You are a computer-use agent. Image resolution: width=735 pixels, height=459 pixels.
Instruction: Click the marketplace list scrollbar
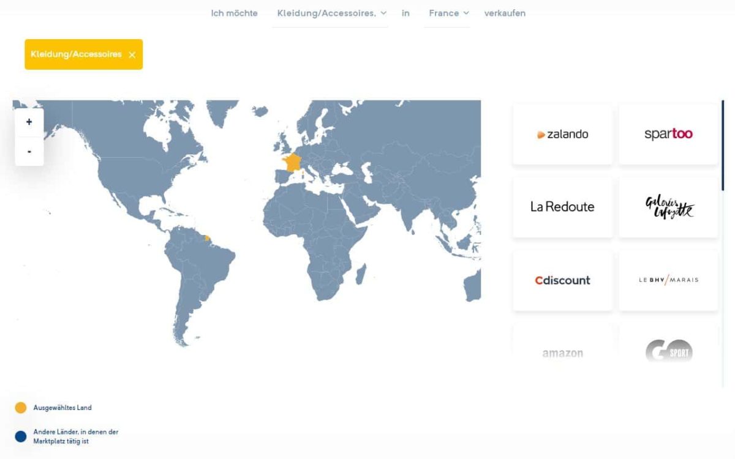[723, 147]
